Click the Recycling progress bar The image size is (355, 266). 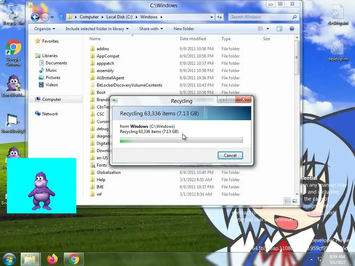click(x=181, y=140)
